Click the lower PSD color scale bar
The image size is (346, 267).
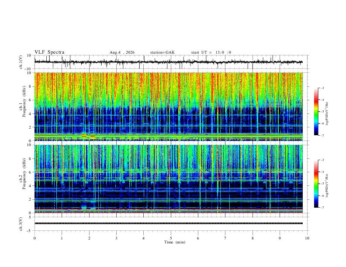tap(316, 184)
